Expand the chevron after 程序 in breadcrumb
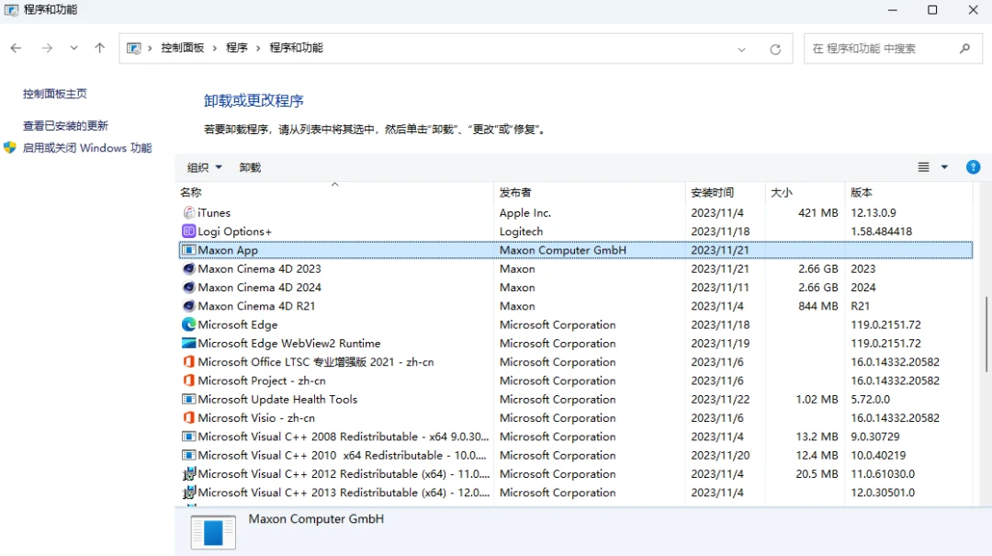Viewport: 992px width, 556px height. coord(258,48)
